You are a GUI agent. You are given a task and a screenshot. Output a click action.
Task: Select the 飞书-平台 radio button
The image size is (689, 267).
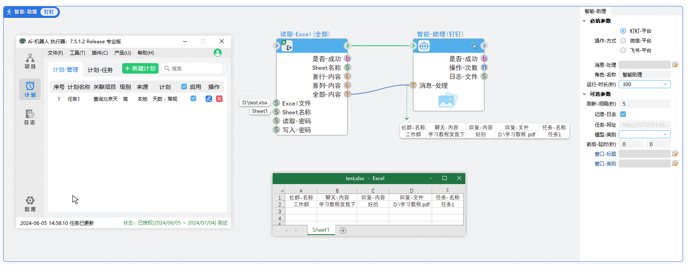(623, 50)
